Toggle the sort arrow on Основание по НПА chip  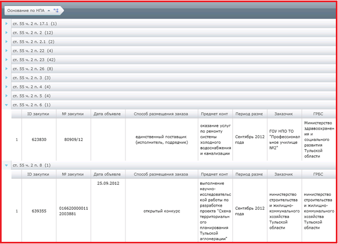point(49,11)
